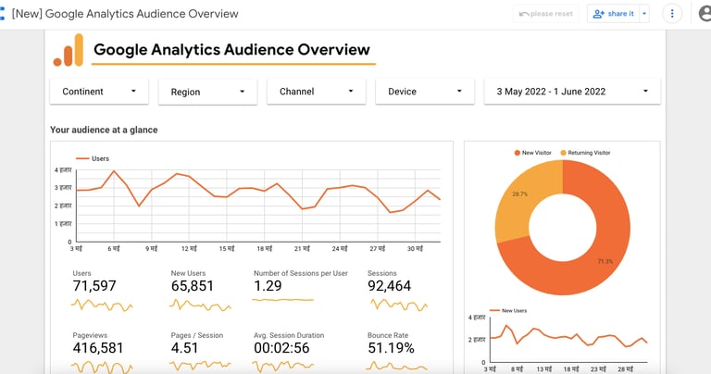The width and height of the screenshot is (711, 374).
Task: Click the Users value 71,597
Action: pyautogui.click(x=94, y=286)
